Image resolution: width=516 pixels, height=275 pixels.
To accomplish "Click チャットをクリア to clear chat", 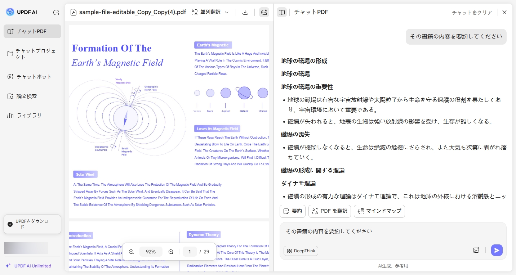I will click(472, 13).
